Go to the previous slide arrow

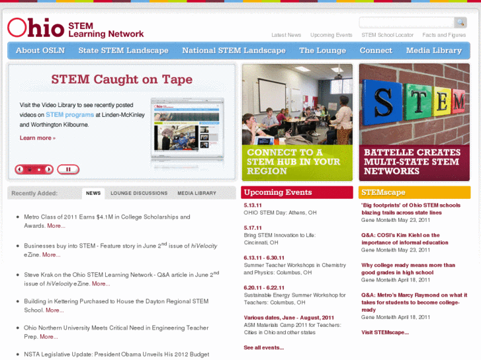[20, 169]
